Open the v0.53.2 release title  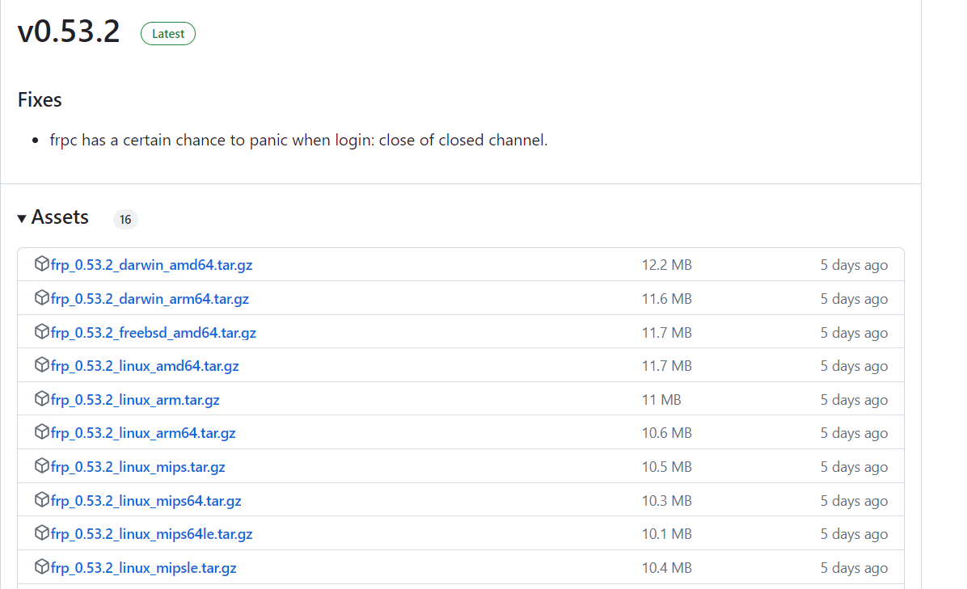click(x=69, y=32)
